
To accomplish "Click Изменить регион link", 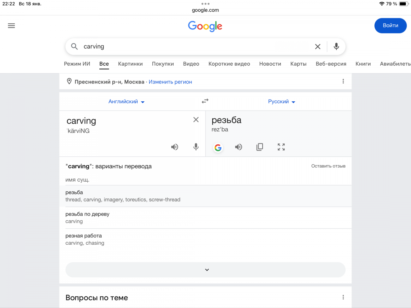I will (x=170, y=82).
